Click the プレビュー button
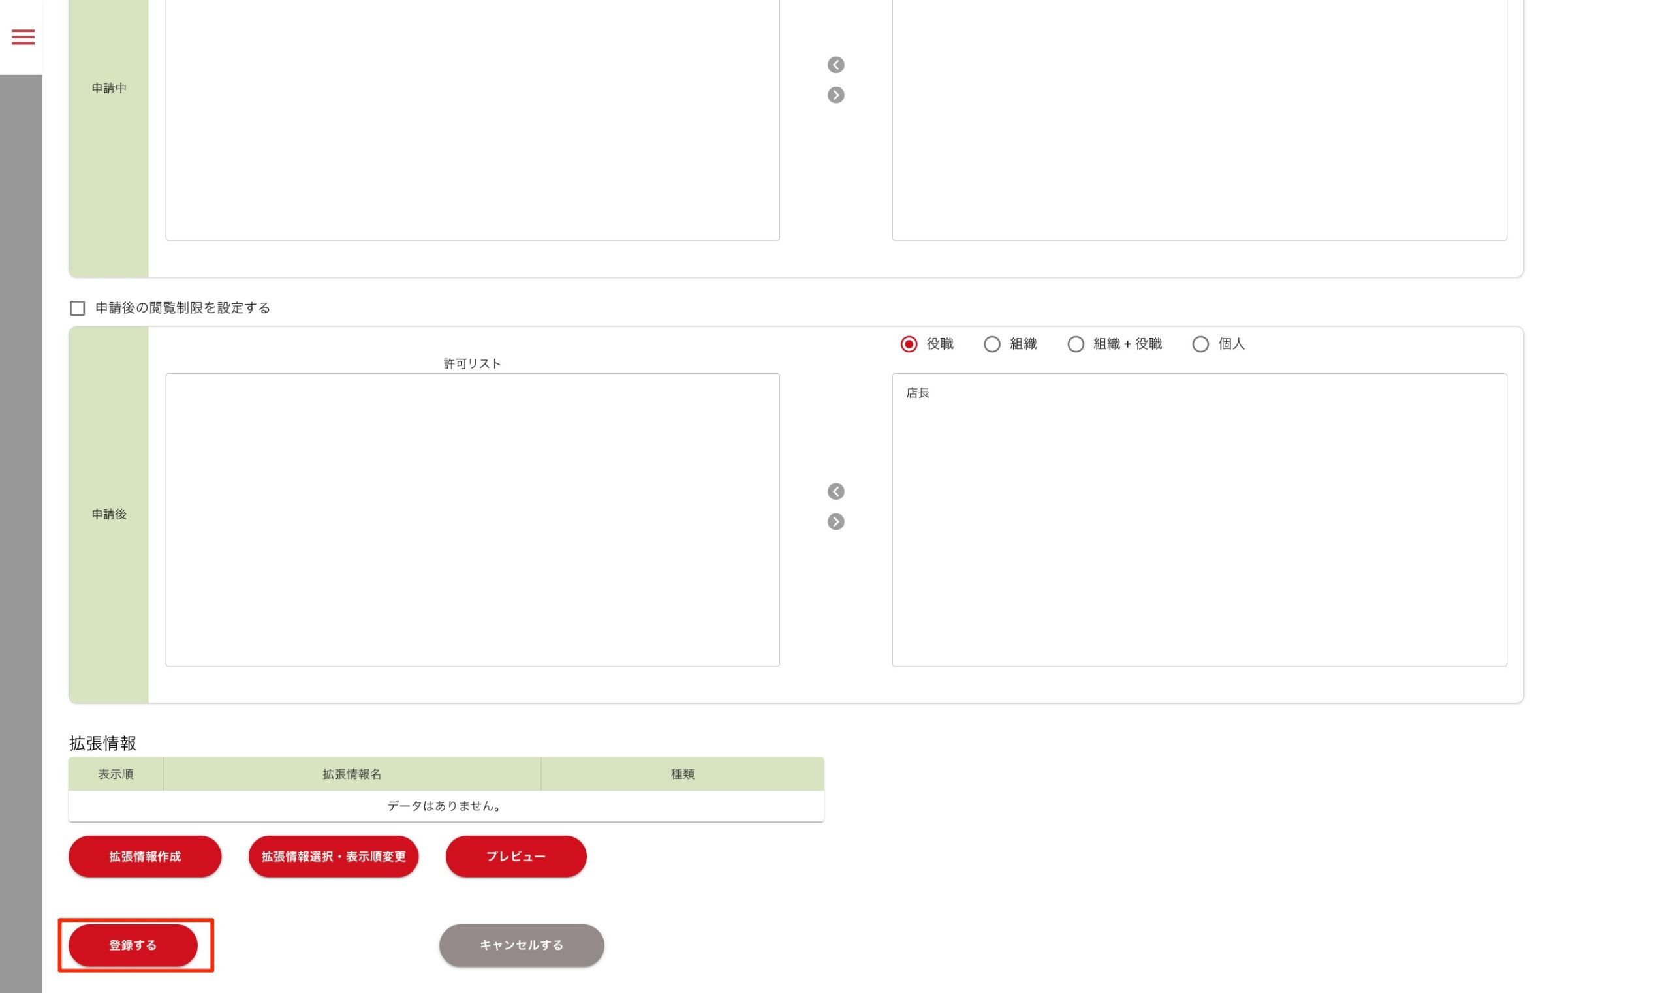This screenshot has height=993, width=1671. [x=516, y=857]
